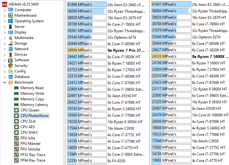Open the FPU Mandel benchmark
This screenshot has width=229, height=165.
(27, 144)
